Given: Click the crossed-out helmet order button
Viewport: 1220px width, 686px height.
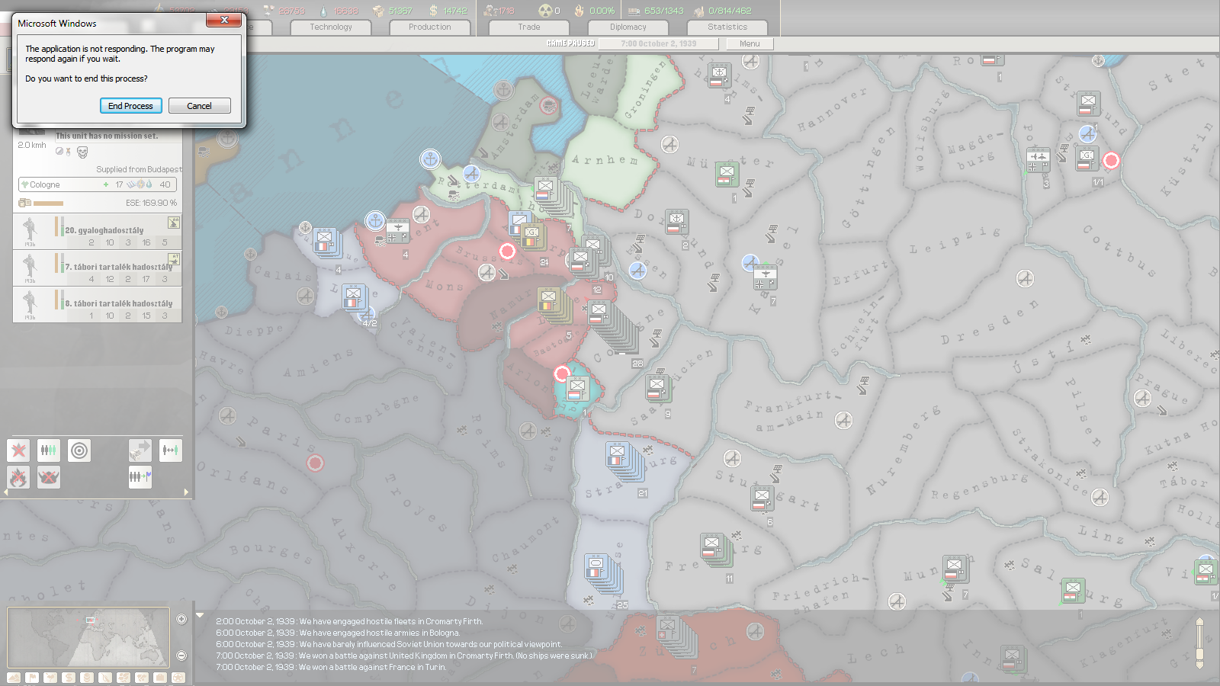Looking at the screenshot, I should [49, 477].
